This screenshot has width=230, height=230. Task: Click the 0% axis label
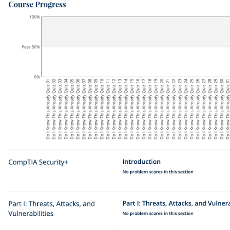pyautogui.click(x=37, y=77)
